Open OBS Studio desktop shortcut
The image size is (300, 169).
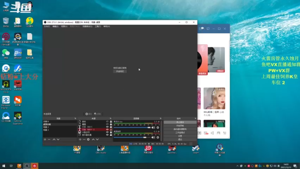tap(101, 149)
